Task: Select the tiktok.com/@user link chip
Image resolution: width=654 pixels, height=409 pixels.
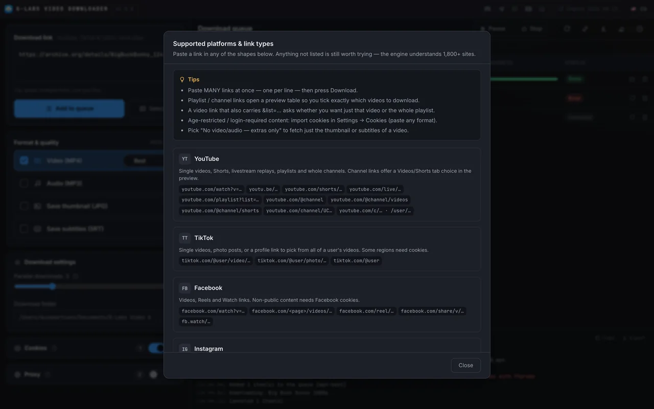Action: pos(356,261)
